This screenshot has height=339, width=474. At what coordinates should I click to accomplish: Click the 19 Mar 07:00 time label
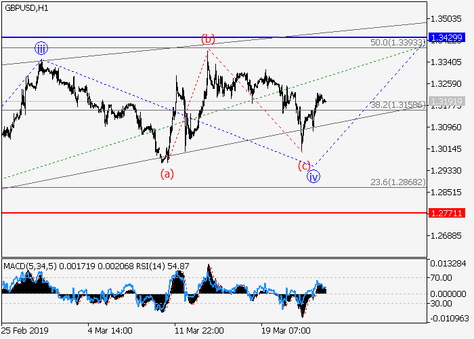[286, 332]
